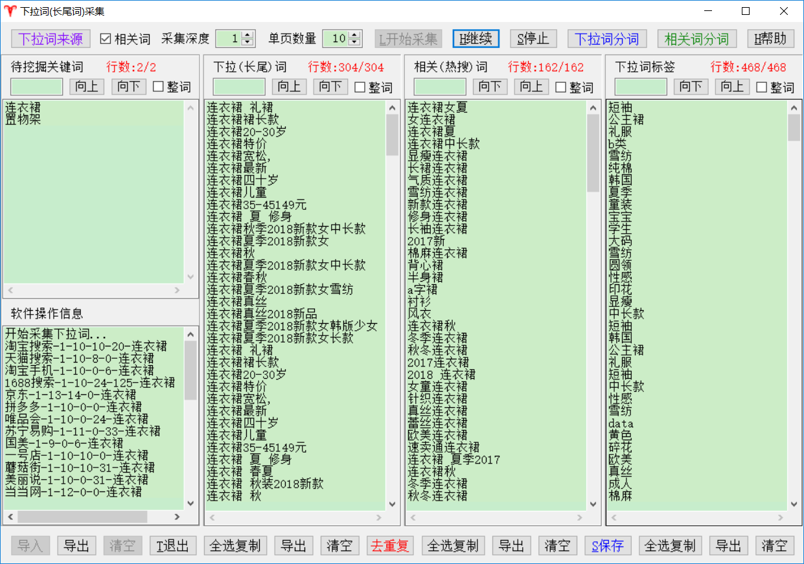The height and width of the screenshot is (564, 804).
Task: Decrease the 单页数量 spinner value
Action: [x=354, y=43]
